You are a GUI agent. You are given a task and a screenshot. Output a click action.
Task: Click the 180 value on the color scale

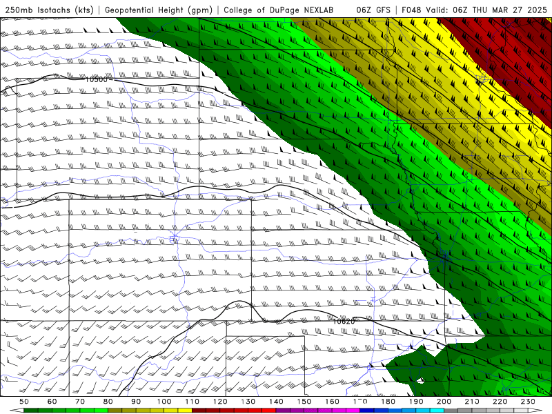coord(388,402)
